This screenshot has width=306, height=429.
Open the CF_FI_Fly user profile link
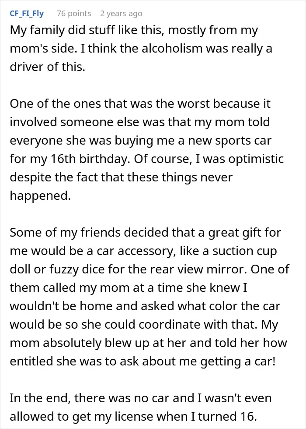[27, 14]
